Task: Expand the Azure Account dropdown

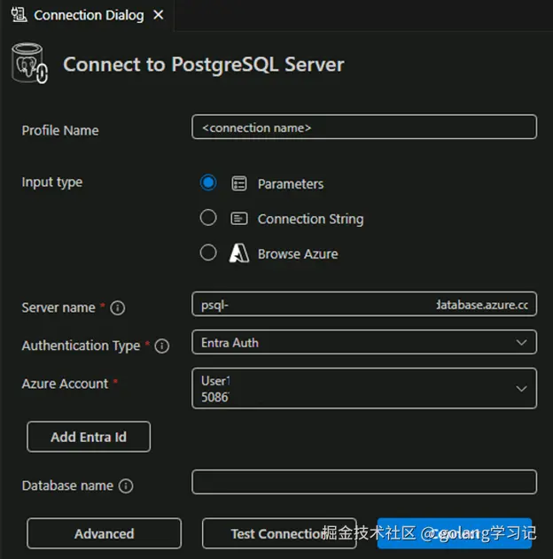Action: coord(363,388)
